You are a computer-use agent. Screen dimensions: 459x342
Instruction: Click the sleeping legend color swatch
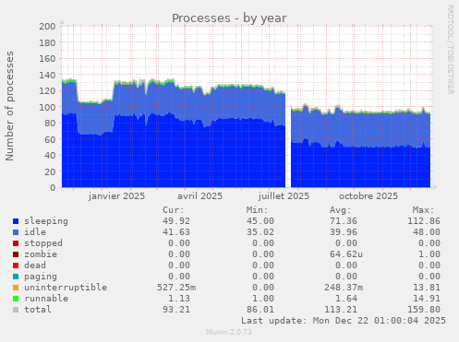coord(16,221)
